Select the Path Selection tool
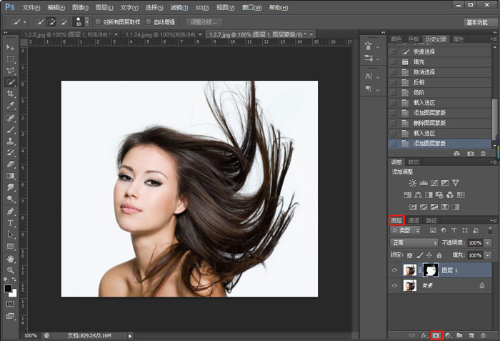500x341 pixels. [10, 234]
